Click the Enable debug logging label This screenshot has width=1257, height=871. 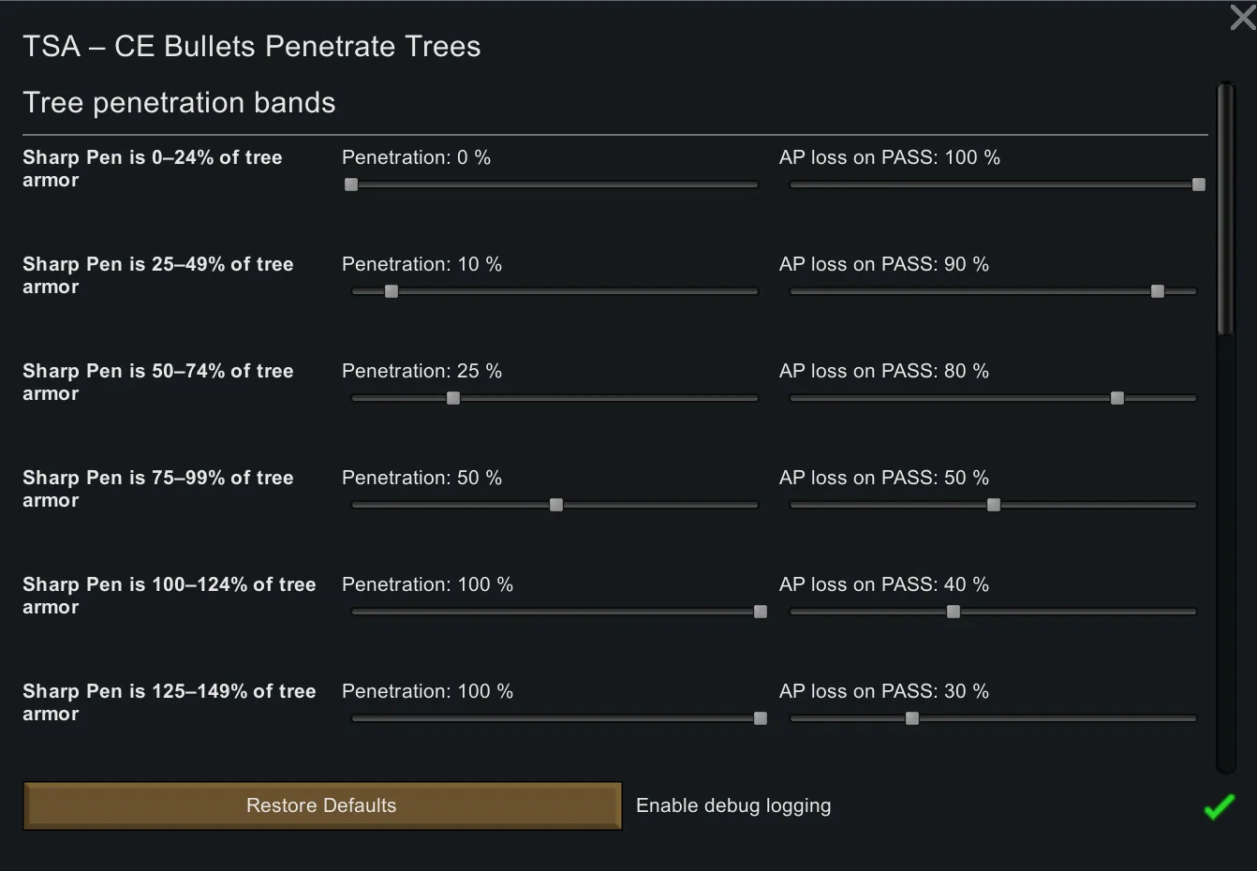(x=732, y=805)
